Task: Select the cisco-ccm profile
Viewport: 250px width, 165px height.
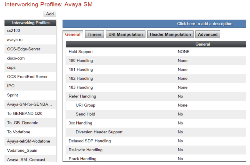Action: 30,58
